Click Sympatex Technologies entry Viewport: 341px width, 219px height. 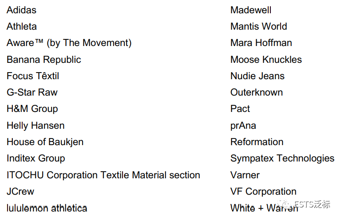pos(282,158)
